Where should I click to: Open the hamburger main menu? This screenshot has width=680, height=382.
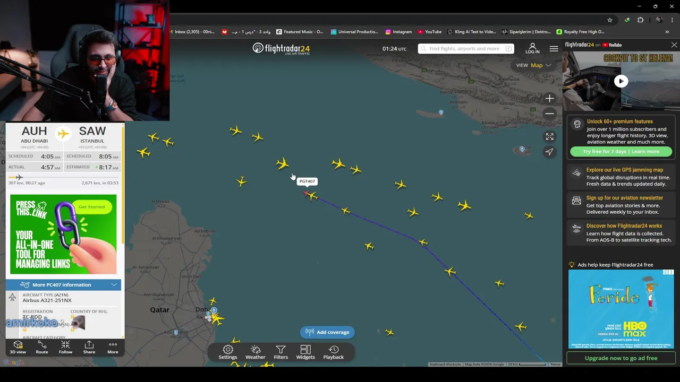tap(554, 49)
